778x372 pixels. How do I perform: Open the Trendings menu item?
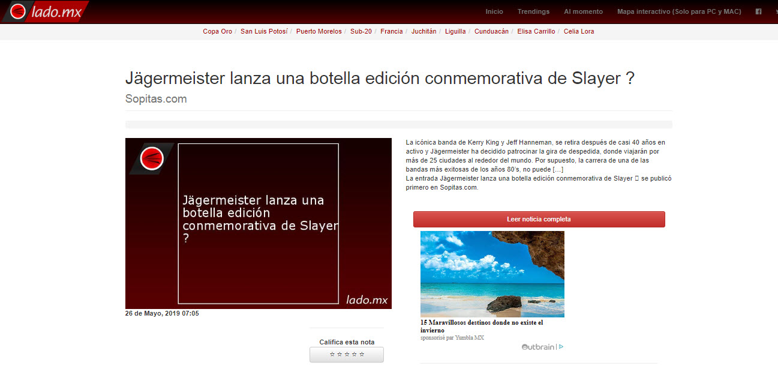click(533, 11)
